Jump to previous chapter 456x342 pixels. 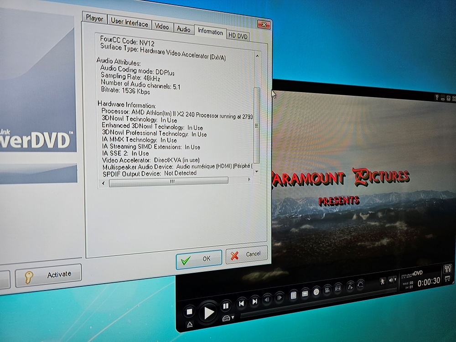pyautogui.click(x=241, y=303)
